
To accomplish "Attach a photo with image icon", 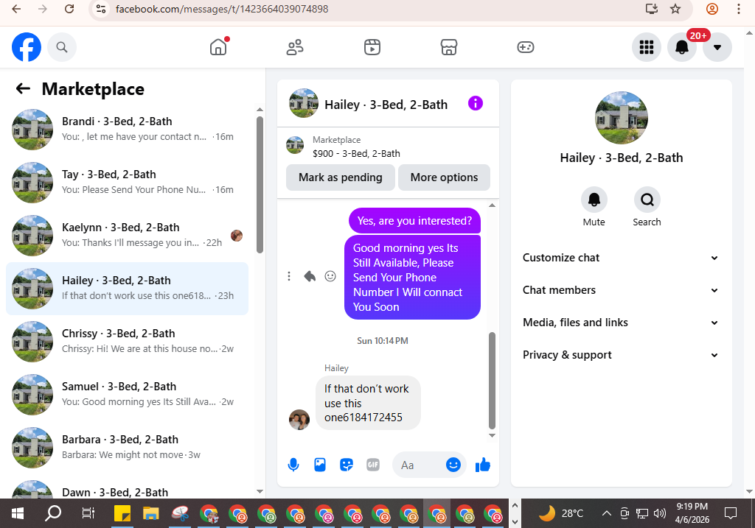I will coord(320,465).
